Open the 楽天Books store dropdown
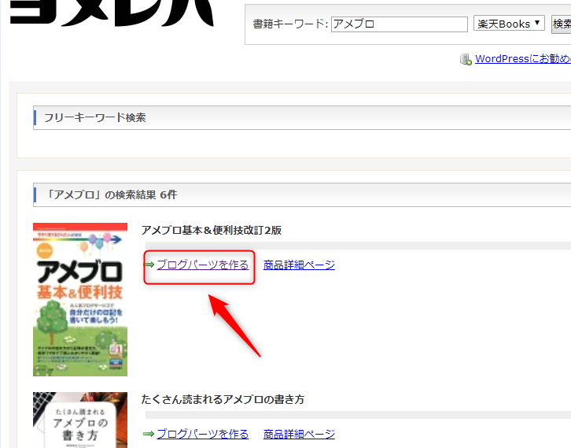 click(509, 24)
